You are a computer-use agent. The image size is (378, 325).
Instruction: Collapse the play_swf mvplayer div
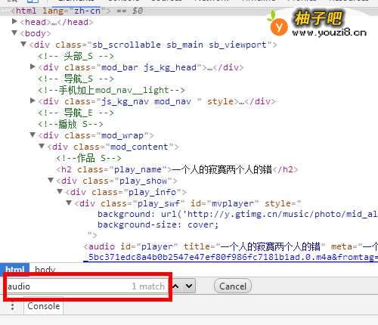(x=69, y=203)
